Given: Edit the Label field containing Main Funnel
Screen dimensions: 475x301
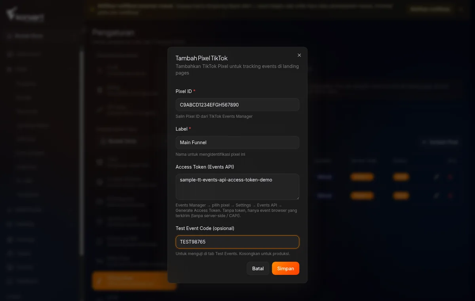Looking at the screenshot, I should pos(237,143).
